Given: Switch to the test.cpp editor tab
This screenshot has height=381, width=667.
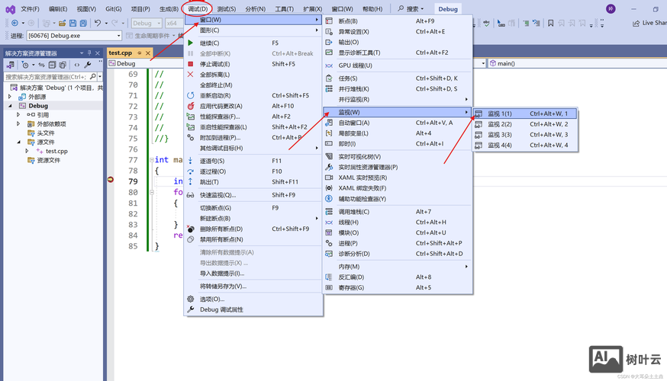Looking at the screenshot, I should coord(121,53).
